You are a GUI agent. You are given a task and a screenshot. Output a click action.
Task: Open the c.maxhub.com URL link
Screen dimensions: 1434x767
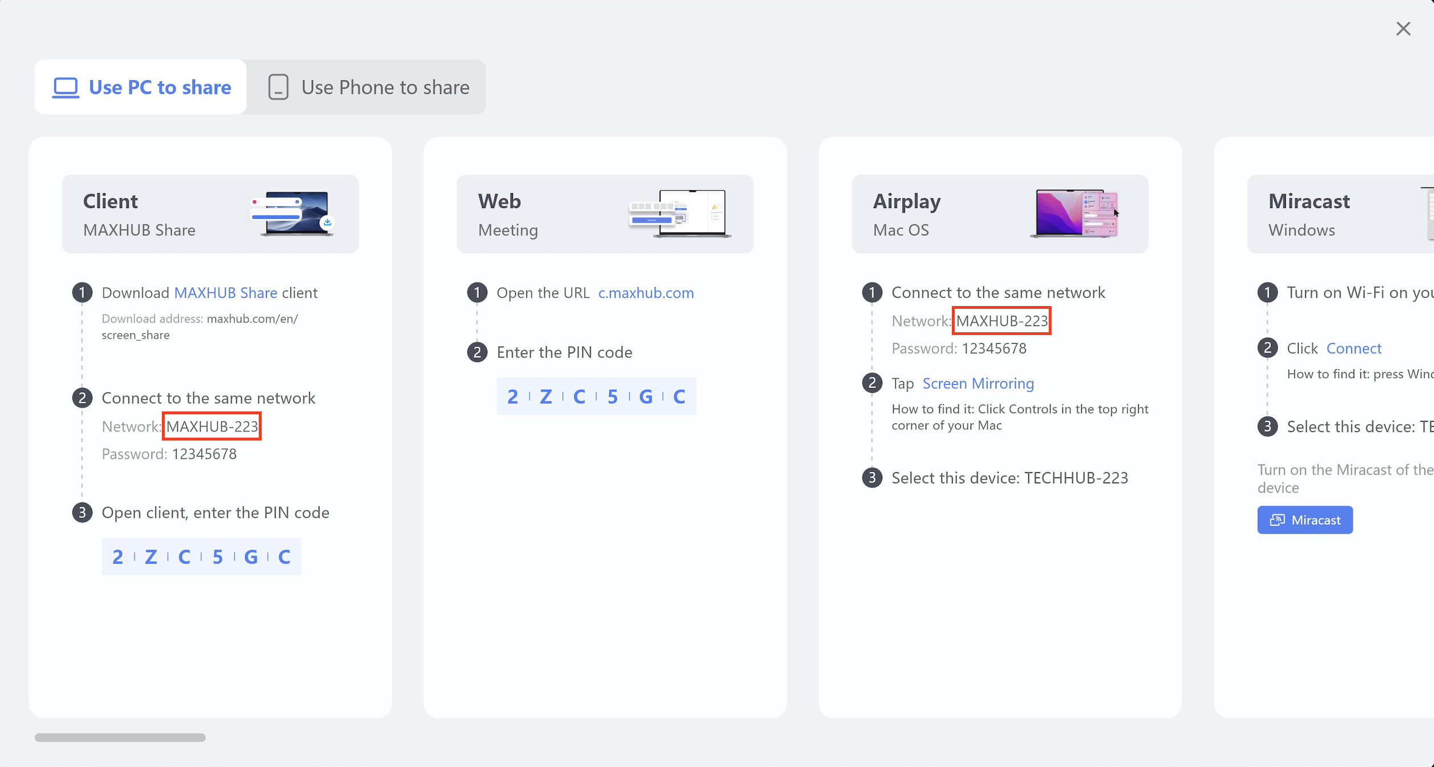tap(646, 293)
